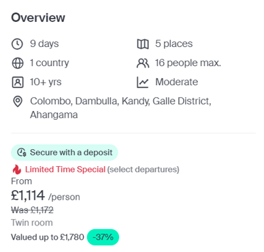Click the deposit clock icon in the green badge

[22, 153]
